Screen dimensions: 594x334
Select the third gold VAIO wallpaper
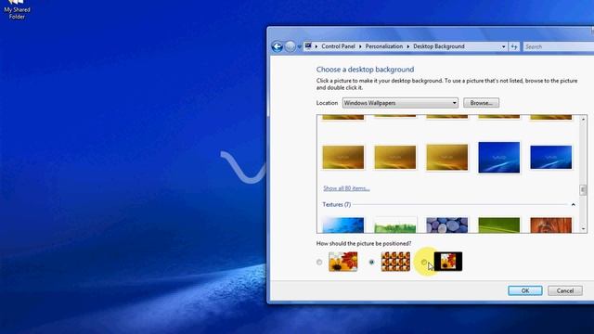(x=447, y=157)
